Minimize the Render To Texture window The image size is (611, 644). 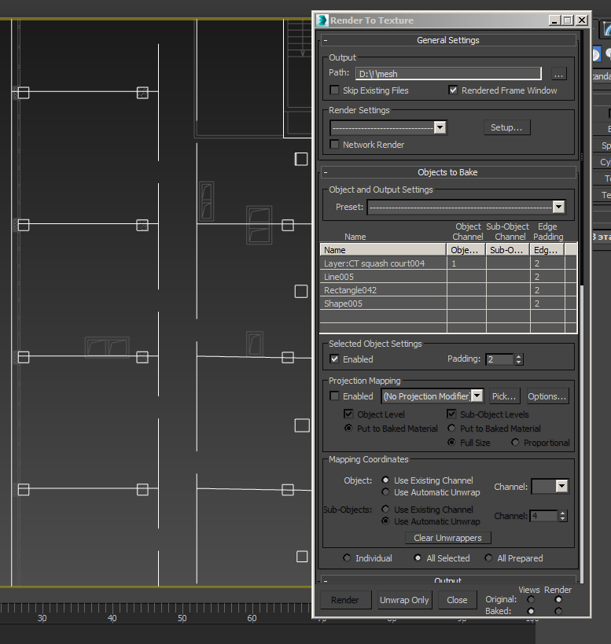click(x=554, y=20)
